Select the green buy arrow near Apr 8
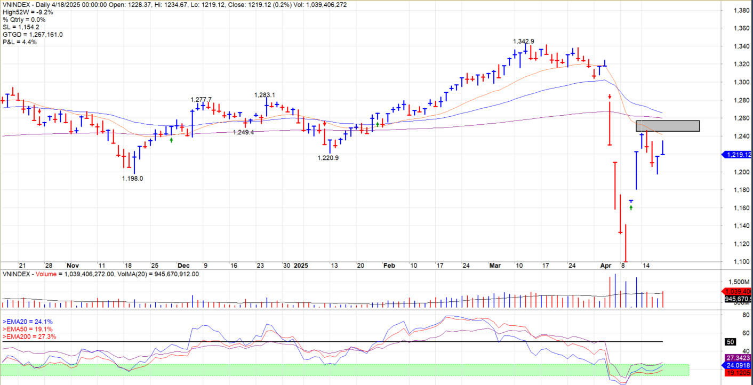This screenshot has height=385, width=753. click(x=631, y=207)
